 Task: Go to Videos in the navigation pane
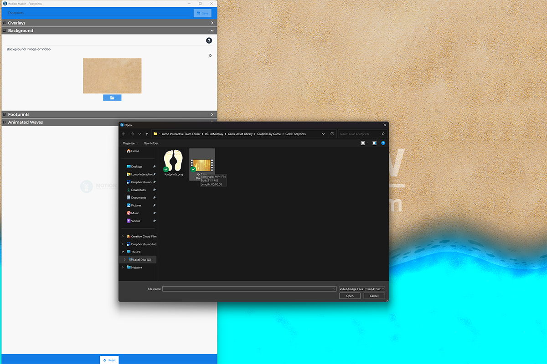[x=134, y=221]
